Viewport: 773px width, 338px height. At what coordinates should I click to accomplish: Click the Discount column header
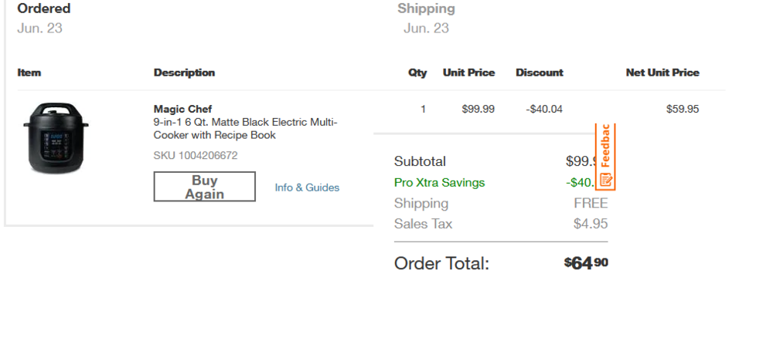pyautogui.click(x=540, y=73)
